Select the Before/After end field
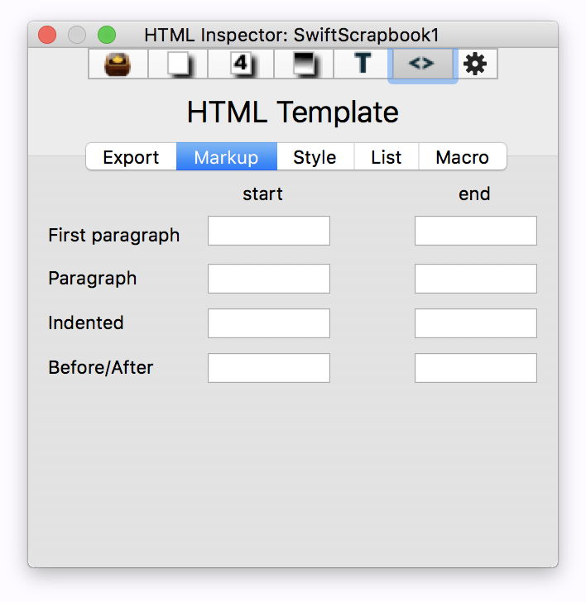Screen dimensions: 586x602 475,368
